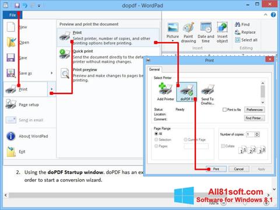Click the Save icon in the quick access toolbar
This screenshot has width=280, height=210.
[17, 5]
